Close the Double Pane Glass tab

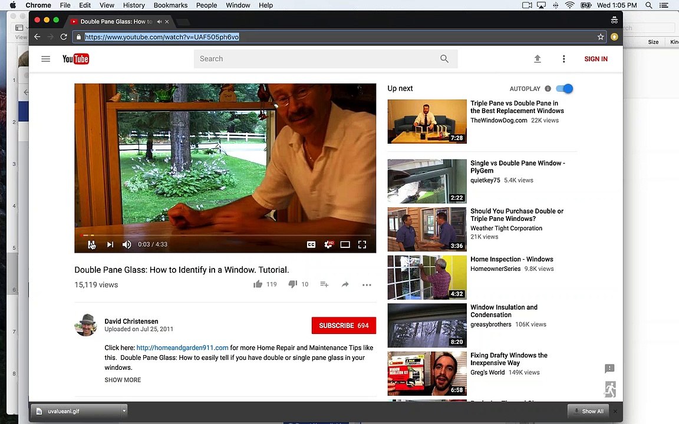[x=167, y=21]
